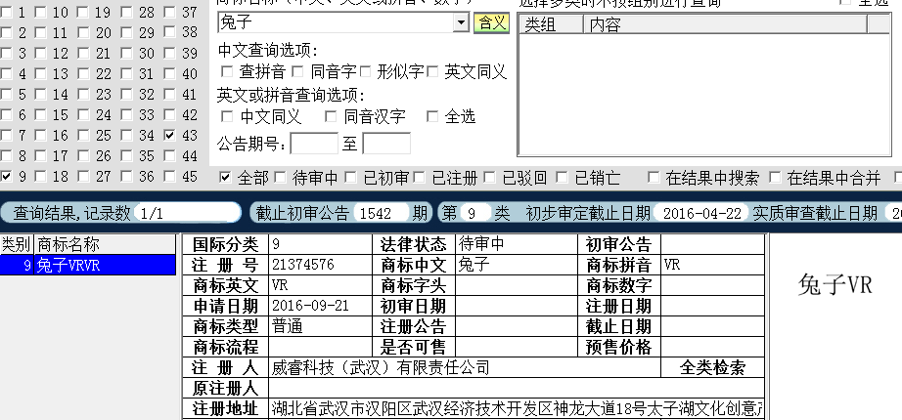This screenshot has height=420, width=902.
Task: Check 全选 under English query options
Action: pyautogui.click(x=432, y=116)
